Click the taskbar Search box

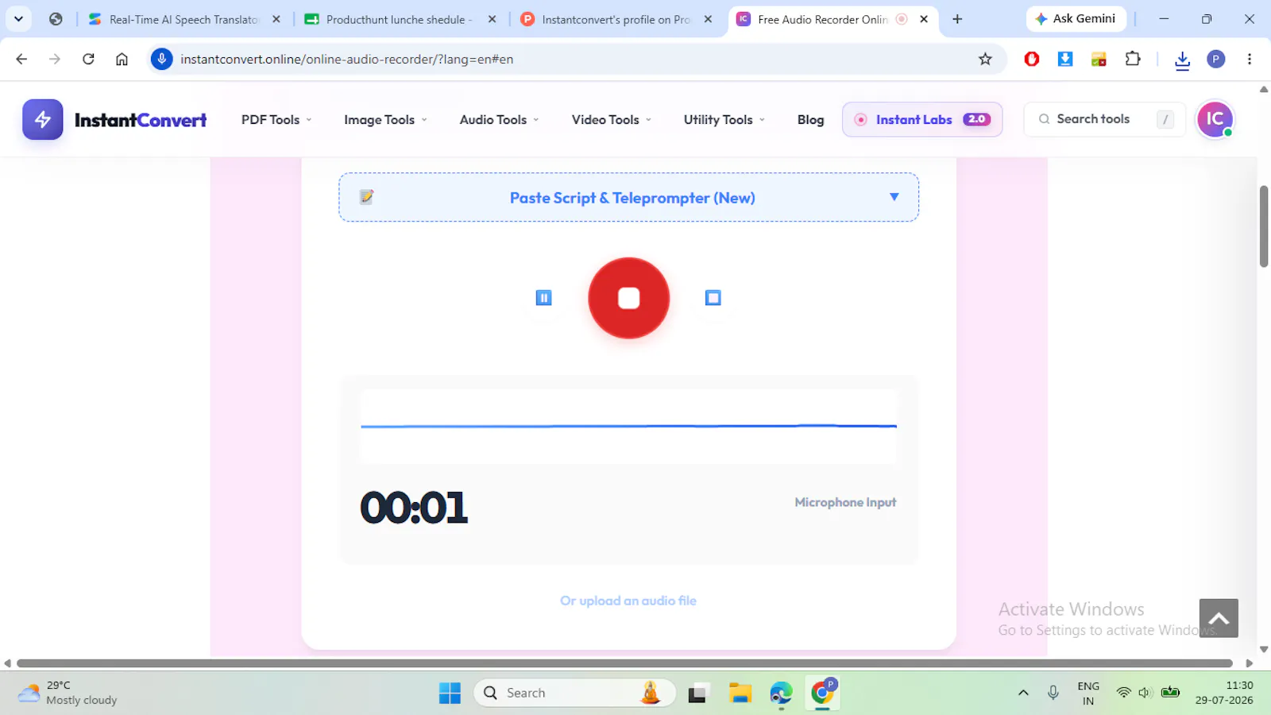[574, 693]
